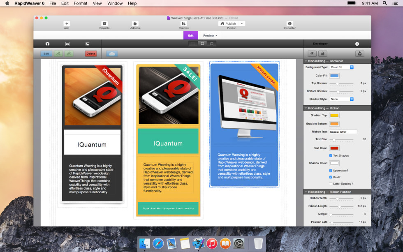Screen dimensions: 403x252
Task: Choose the dashed-outline view mode icon
Action: (202, 44)
